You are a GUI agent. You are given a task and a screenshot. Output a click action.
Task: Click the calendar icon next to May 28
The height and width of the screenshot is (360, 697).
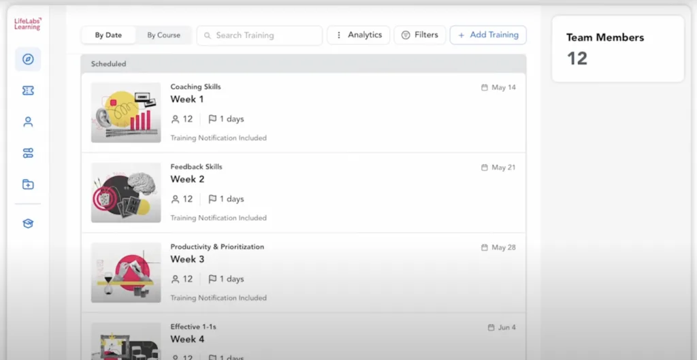pyautogui.click(x=485, y=248)
